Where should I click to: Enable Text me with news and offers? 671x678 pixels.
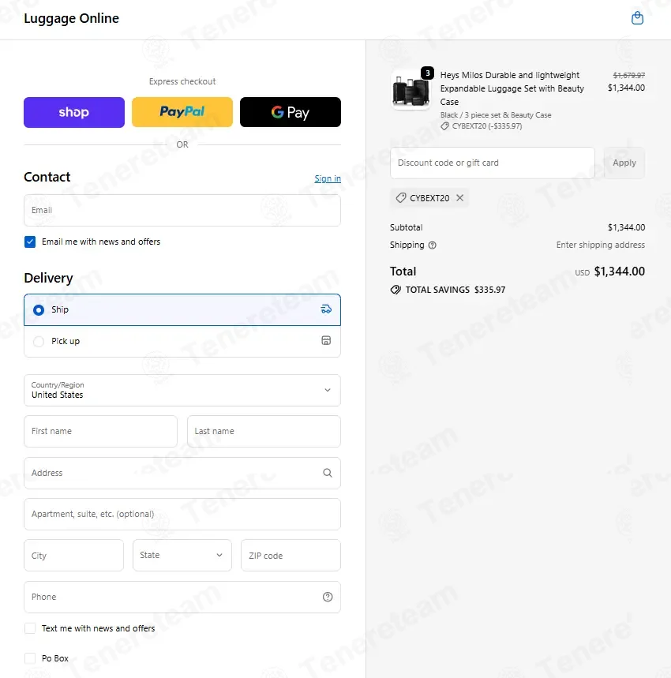click(x=30, y=628)
